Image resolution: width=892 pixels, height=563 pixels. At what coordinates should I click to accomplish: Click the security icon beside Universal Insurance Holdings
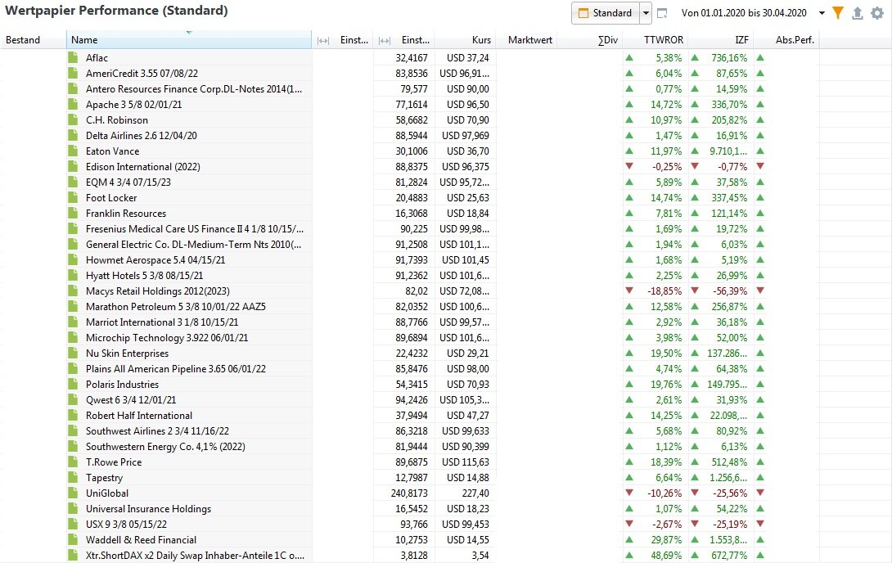(x=73, y=508)
